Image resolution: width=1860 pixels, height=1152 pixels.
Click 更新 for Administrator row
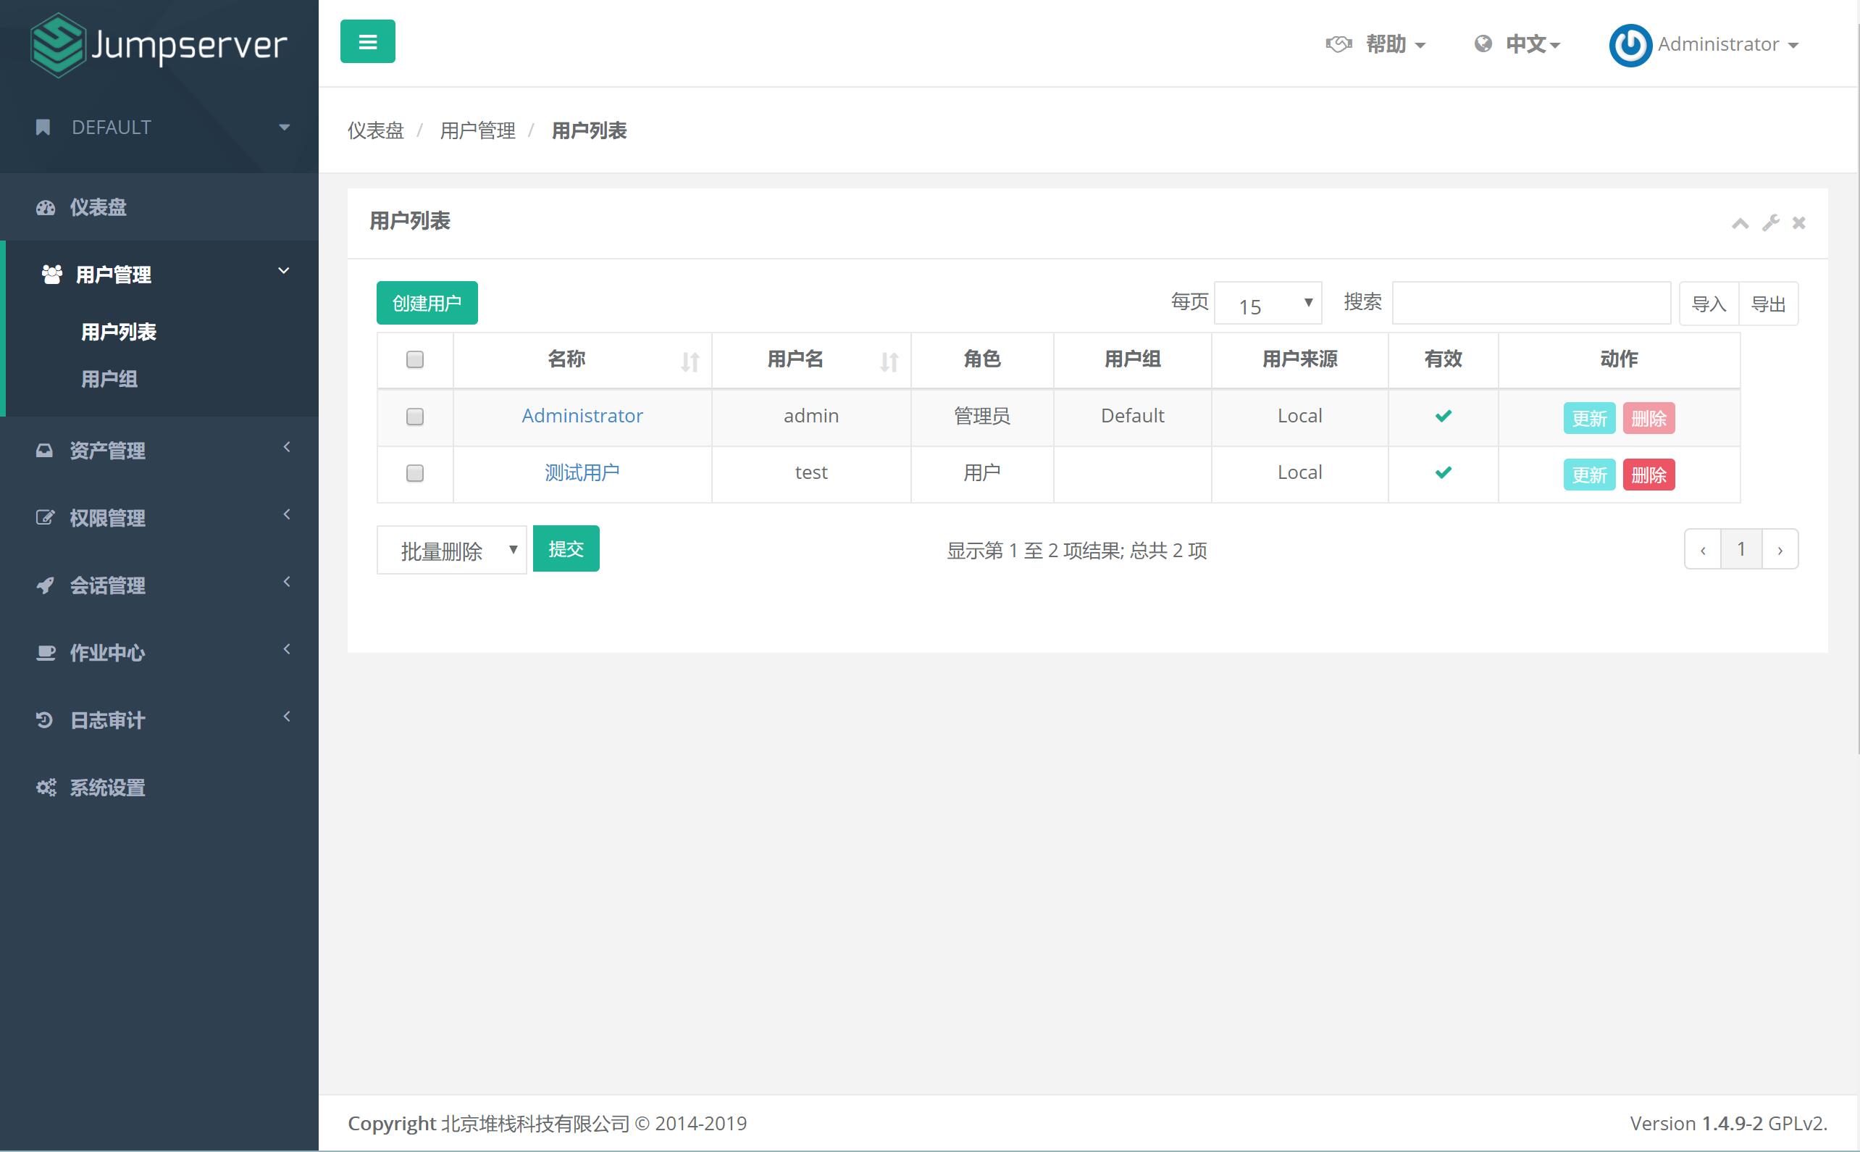click(x=1590, y=418)
